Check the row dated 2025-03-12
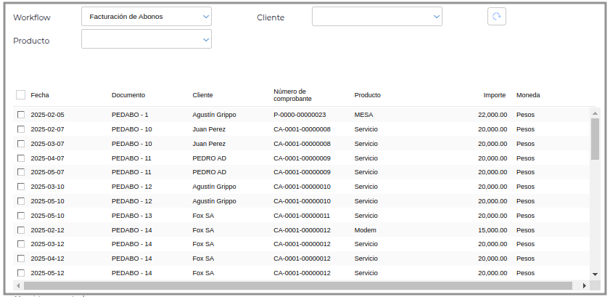610x297 pixels. (21, 244)
